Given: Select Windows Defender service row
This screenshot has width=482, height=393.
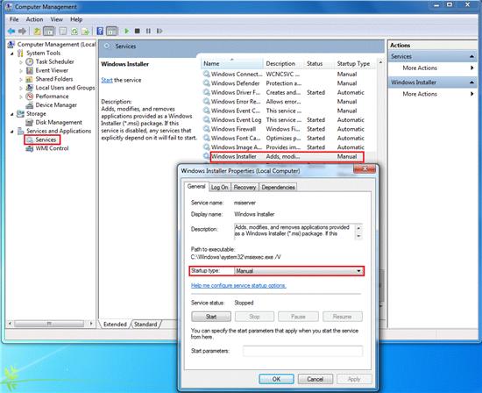Looking at the screenshot, I should click(288, 83).
